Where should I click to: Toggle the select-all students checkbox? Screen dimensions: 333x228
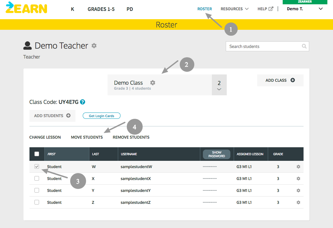tap(37, 154)
